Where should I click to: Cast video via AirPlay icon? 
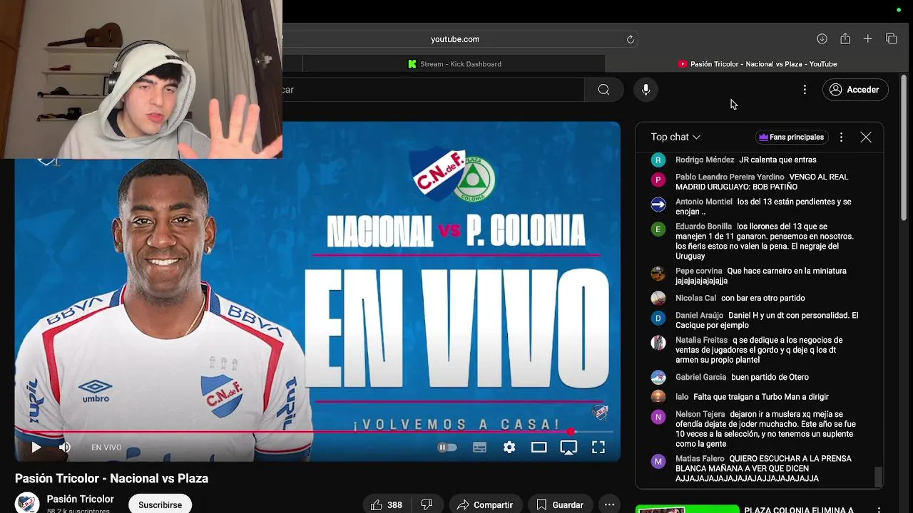[568, 447]
